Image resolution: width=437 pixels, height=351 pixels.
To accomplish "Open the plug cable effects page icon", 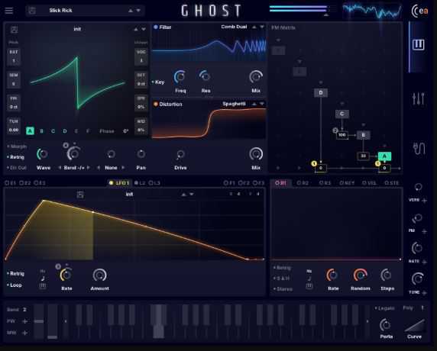I will (x=419, y=148).
